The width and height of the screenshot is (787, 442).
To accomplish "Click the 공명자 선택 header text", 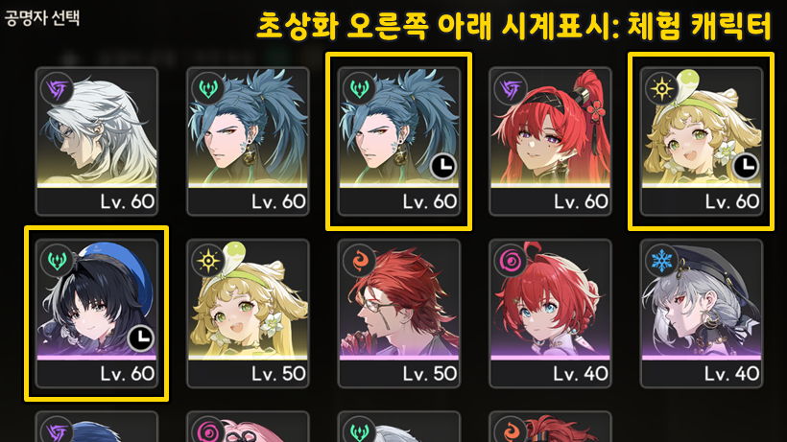I will tap(42, 18).
